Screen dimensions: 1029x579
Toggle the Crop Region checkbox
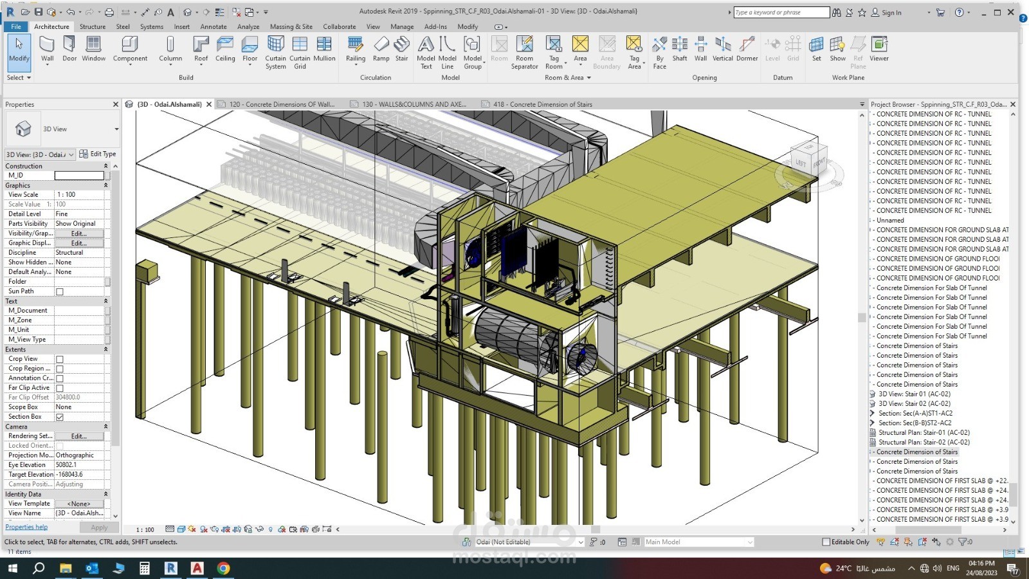click(x=60, y=369)
